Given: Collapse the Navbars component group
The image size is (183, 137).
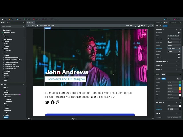Looking at the screenshot, I should 3,55.
